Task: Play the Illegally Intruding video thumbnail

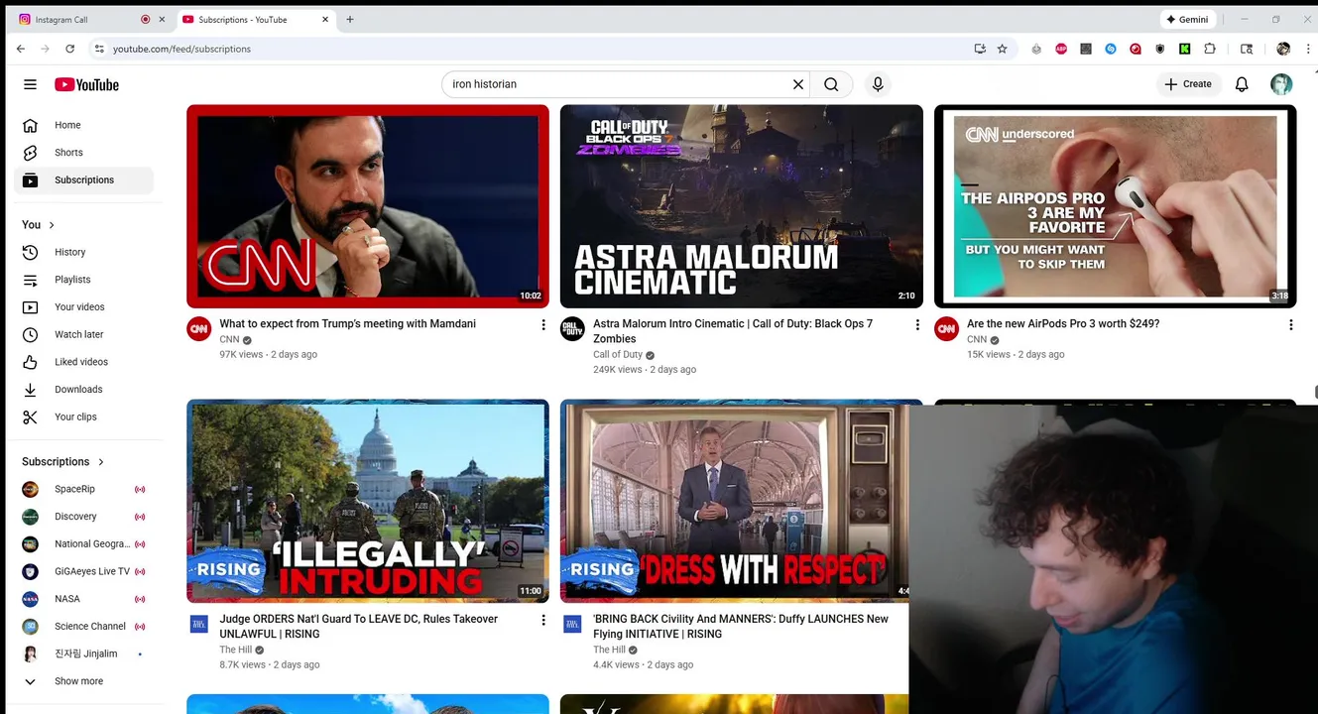Action: 368,501
